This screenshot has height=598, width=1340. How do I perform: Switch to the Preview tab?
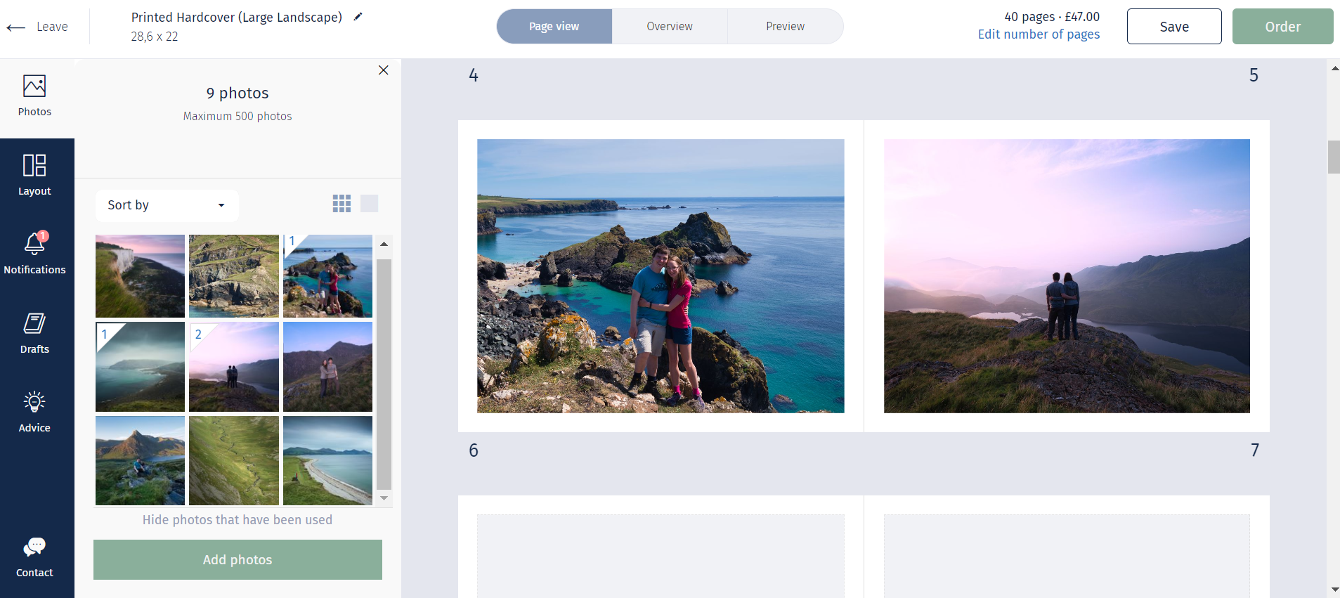tap(786, 27)
